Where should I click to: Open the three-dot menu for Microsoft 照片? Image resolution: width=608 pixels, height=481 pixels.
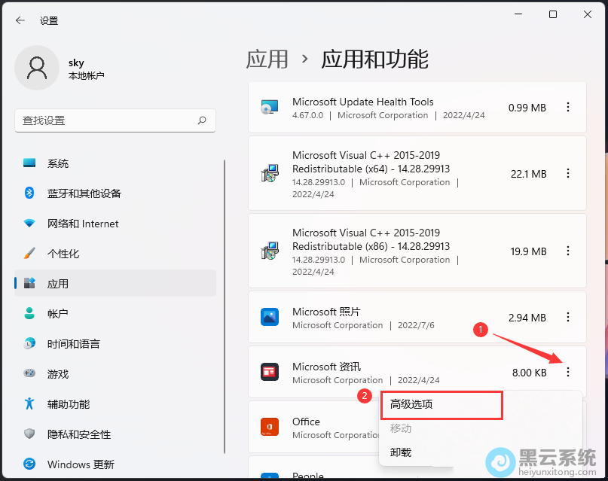click(568, 318)
